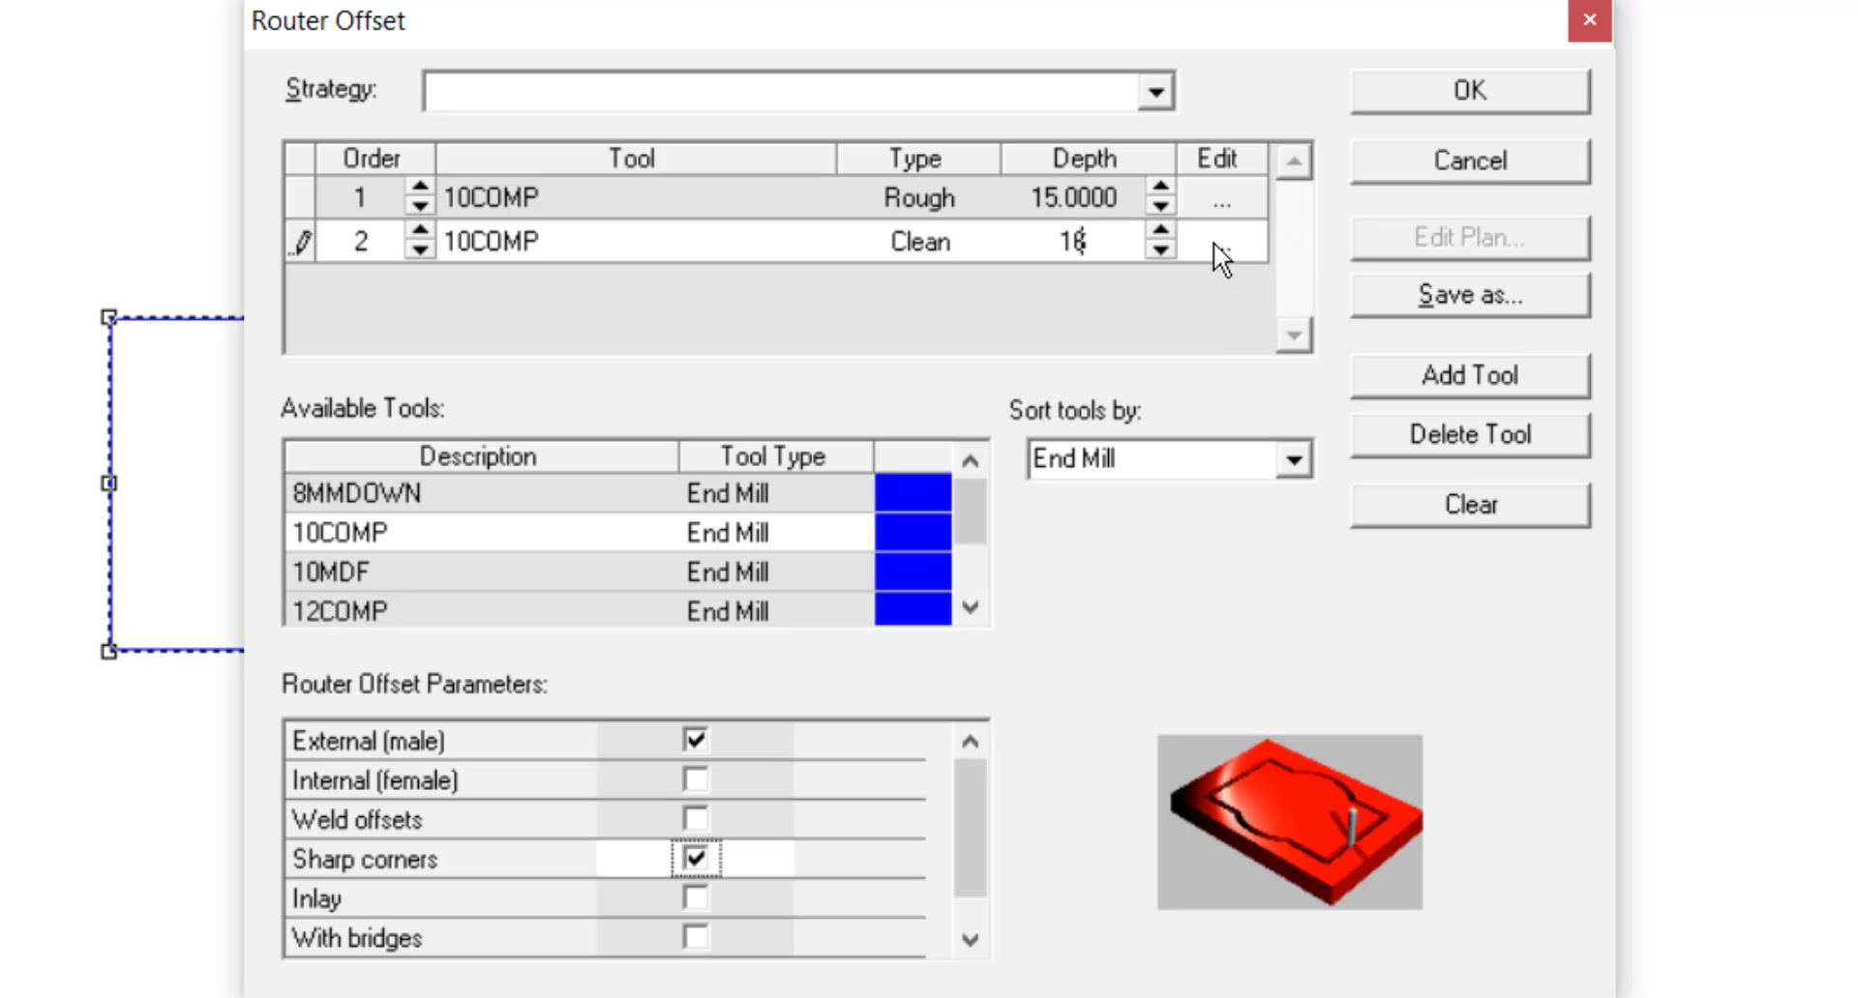The height and width of the screenshot is (998, 1858).
Task: Click the OK button
Action: point(1470,91)
